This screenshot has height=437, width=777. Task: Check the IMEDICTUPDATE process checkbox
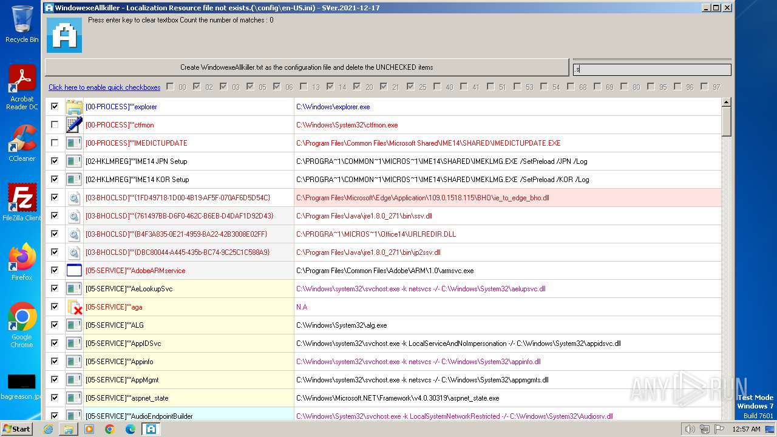click(55, 143)
